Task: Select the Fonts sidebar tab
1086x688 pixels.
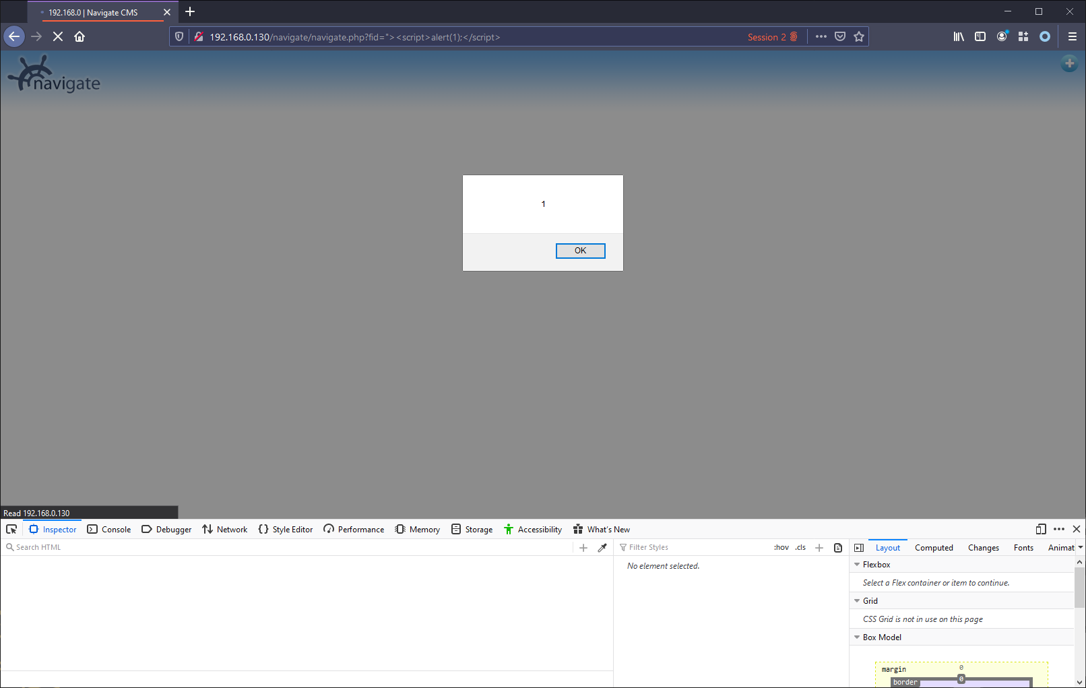Action: (1023, 548)
